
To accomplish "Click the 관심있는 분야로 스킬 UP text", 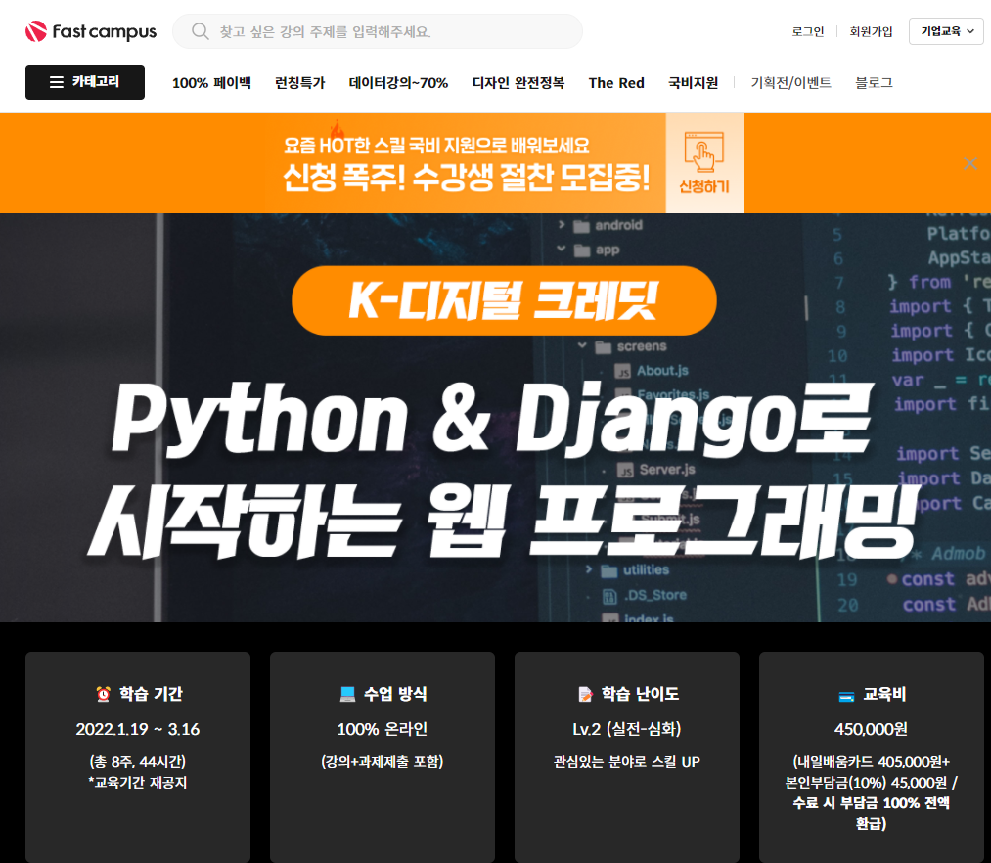I will [x=627, y=762].
